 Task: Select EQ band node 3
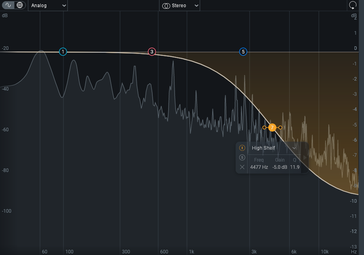tap(152, 51)
